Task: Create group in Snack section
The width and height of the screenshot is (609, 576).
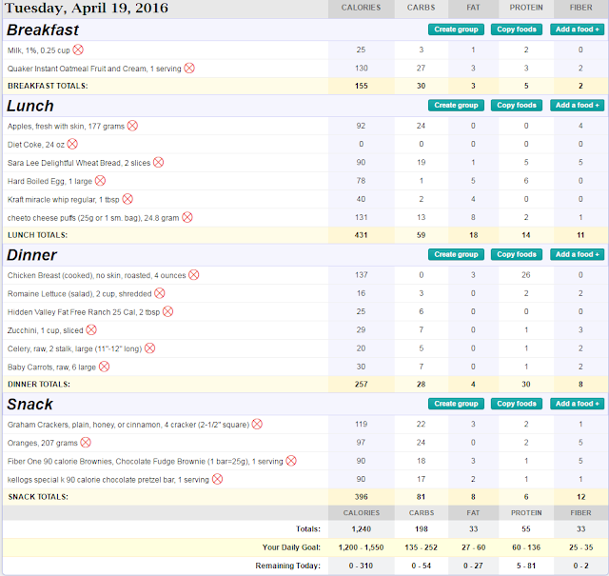Action: (456, 404)
